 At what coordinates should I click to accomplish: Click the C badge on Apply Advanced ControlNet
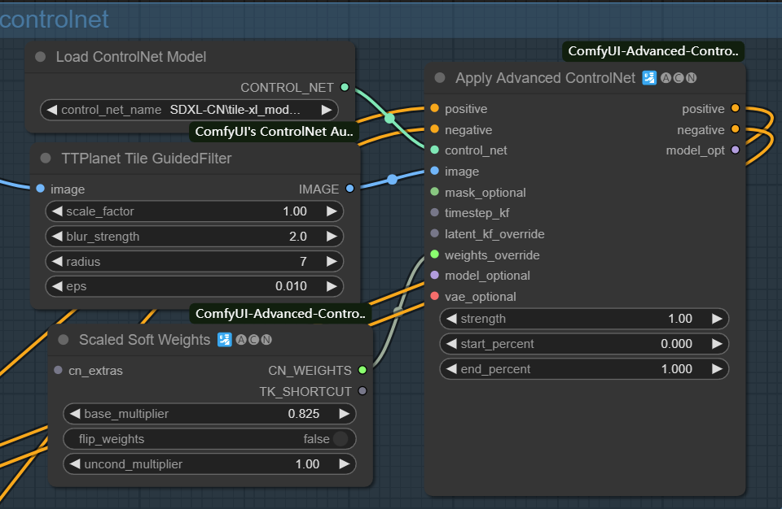pos(679,78)
